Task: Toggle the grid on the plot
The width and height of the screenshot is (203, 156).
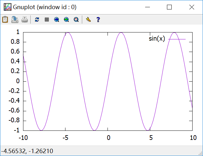Action: pyautogui.click(x=47, y=20)
